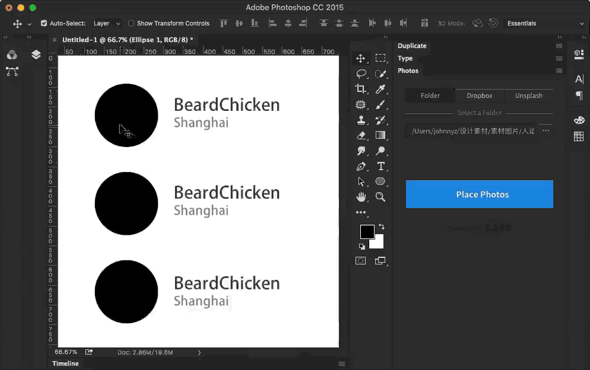Select the Crop tool

tap(360, 89)
